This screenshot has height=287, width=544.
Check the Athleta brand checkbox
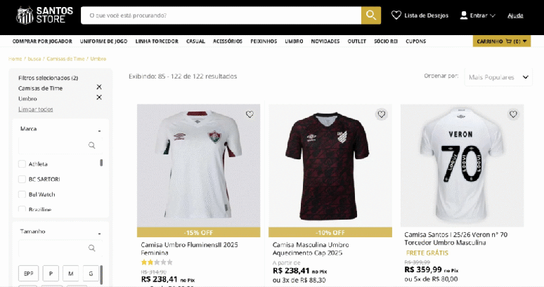point(22,163)
